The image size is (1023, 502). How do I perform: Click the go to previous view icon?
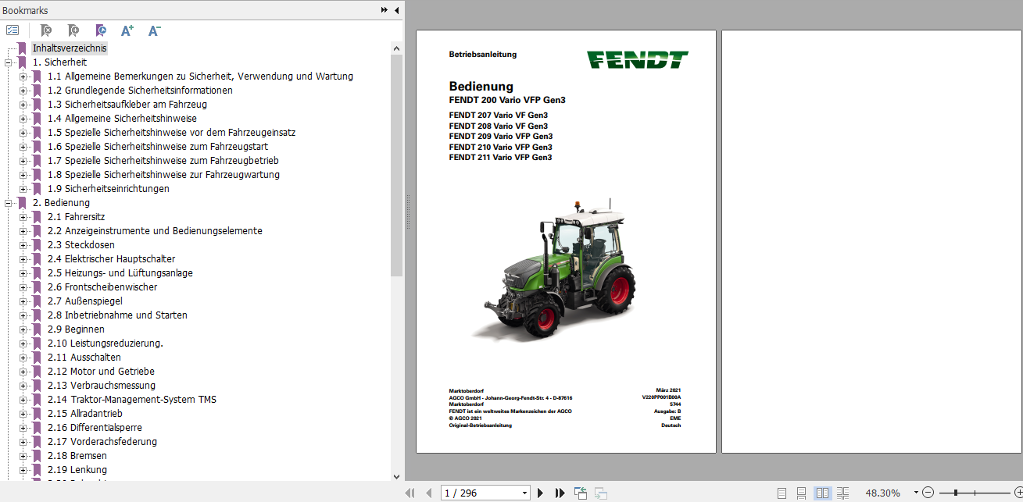coord(581,493)
